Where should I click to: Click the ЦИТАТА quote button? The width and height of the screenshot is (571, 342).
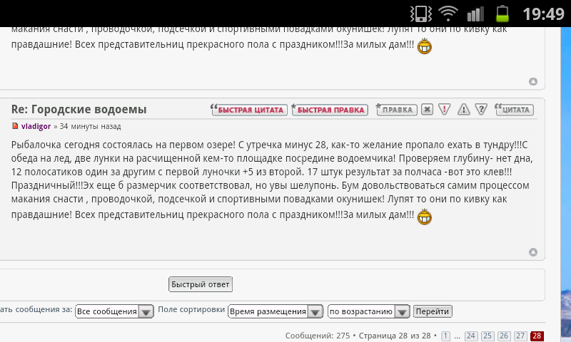point(514,110)
